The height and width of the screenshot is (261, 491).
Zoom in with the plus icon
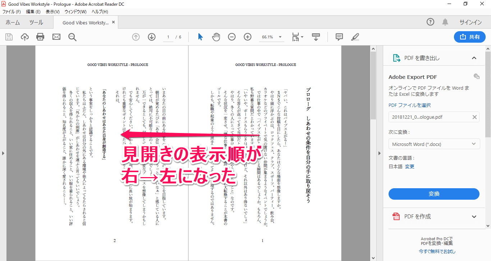coord(248,37)
